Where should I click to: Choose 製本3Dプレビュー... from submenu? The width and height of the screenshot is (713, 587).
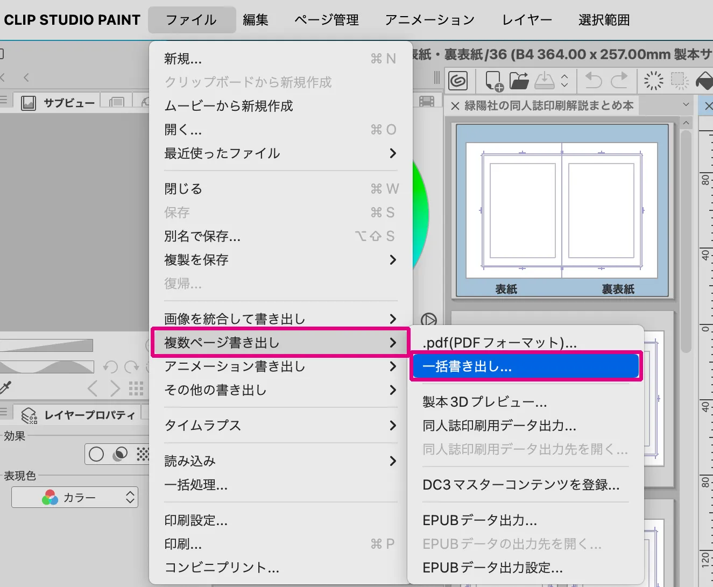pyautogui.click(x=525, y=402)
